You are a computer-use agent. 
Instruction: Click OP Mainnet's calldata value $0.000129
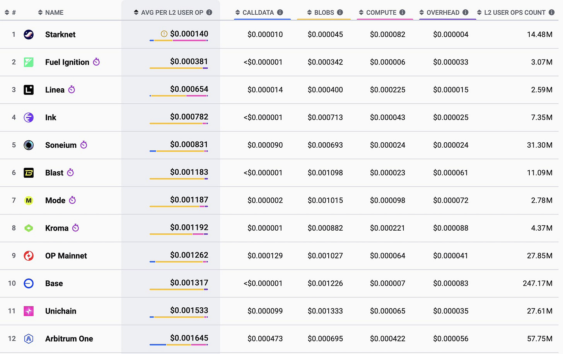point(265,256)
